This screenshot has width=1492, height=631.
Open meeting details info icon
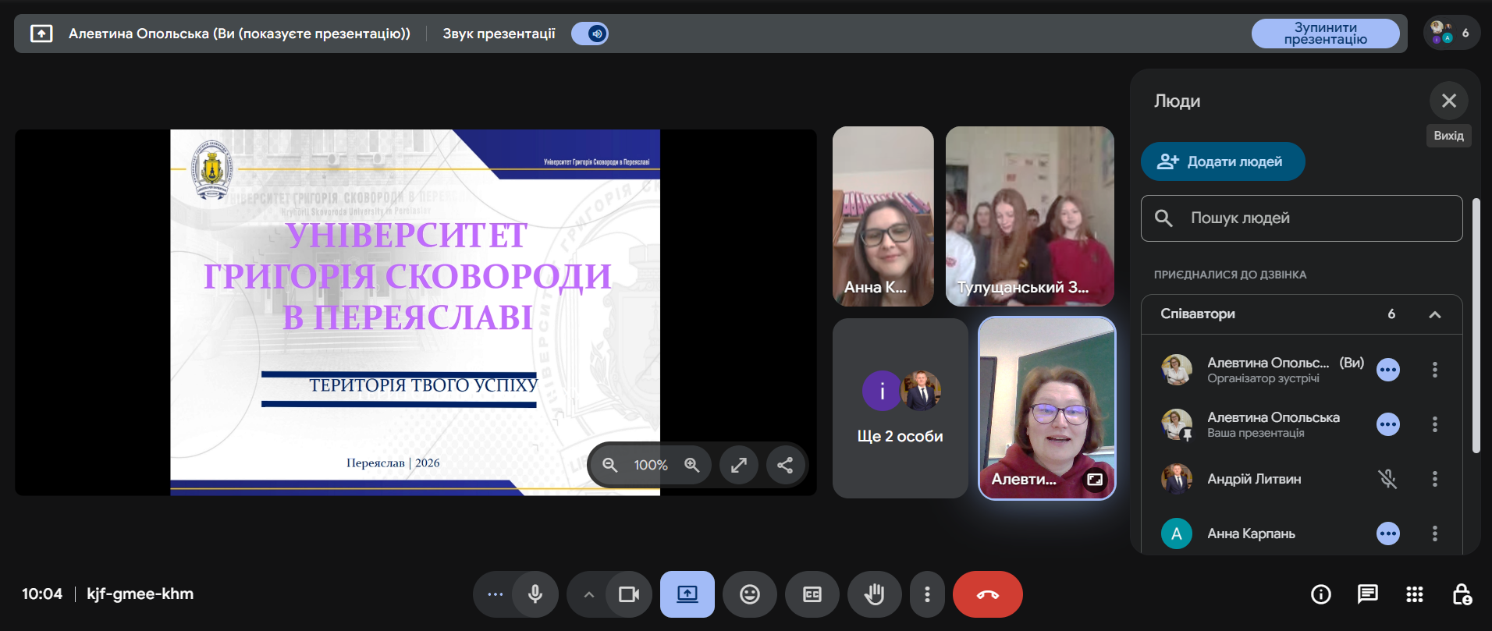(1320, 594)
